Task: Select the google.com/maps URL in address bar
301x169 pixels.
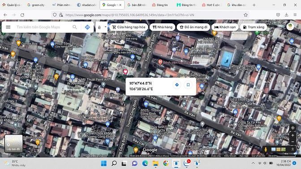Action: click(x=130, y=15)
